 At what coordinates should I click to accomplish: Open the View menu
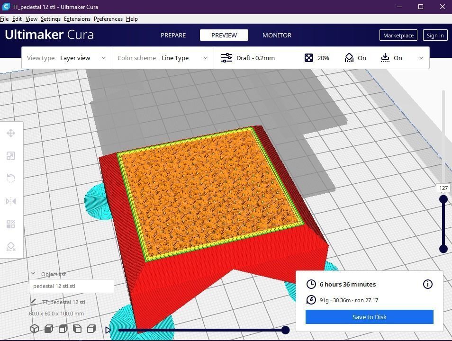click(31, 19)
